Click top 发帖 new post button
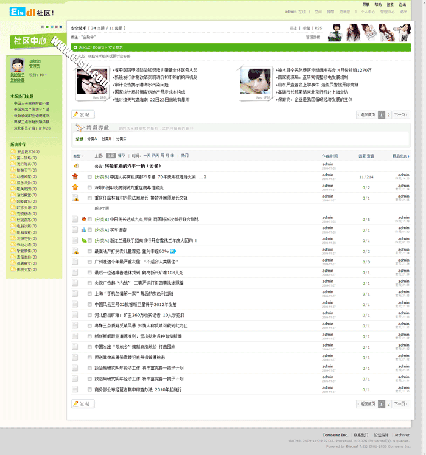Viewport: 426px width, 455px height. click(x=83, y=114)
